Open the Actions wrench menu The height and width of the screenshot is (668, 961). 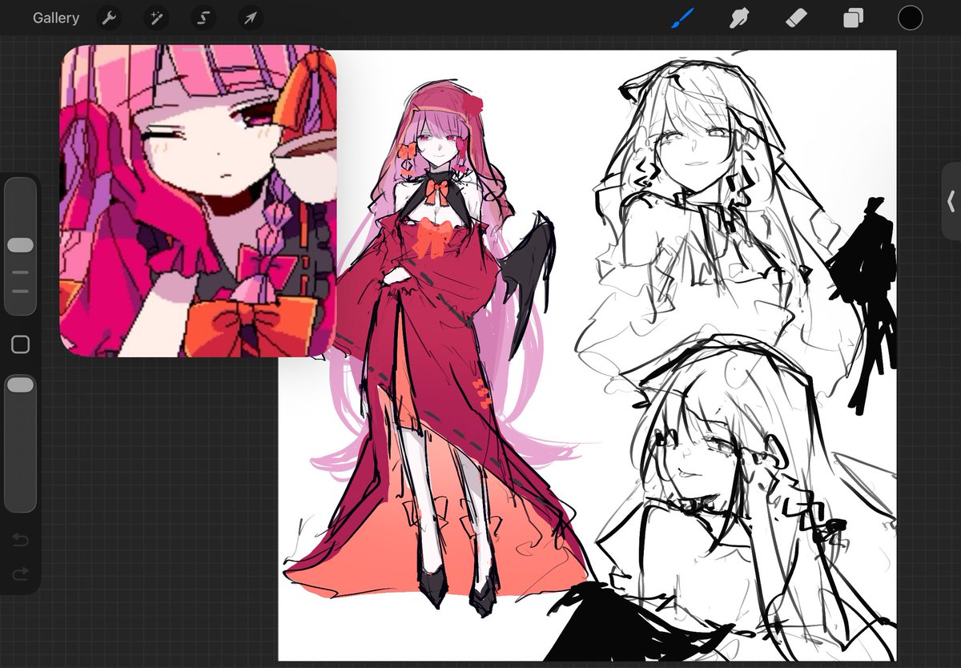point(109,18)
